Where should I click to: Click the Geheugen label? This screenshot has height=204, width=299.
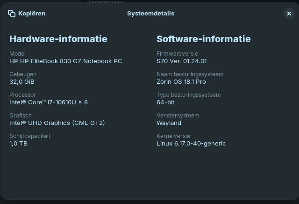click(23, 74)
